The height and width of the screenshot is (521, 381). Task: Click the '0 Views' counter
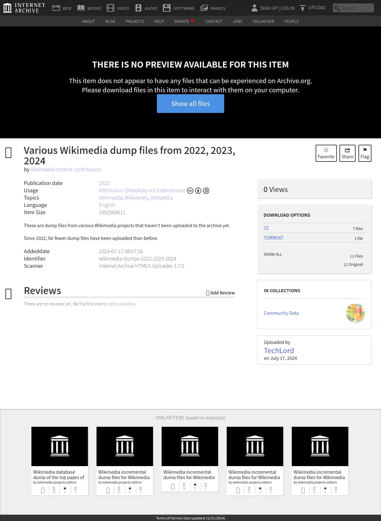276,189
